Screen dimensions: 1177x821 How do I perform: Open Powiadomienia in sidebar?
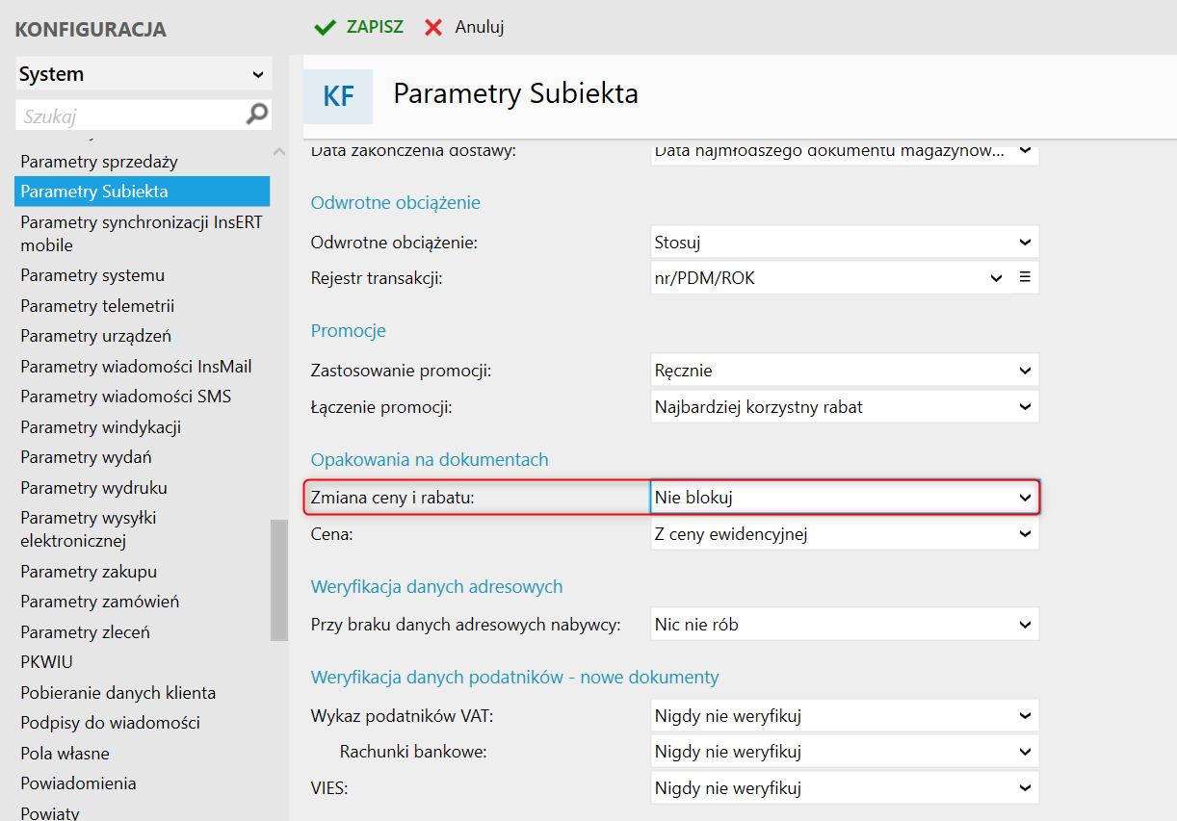coord(78,783)
